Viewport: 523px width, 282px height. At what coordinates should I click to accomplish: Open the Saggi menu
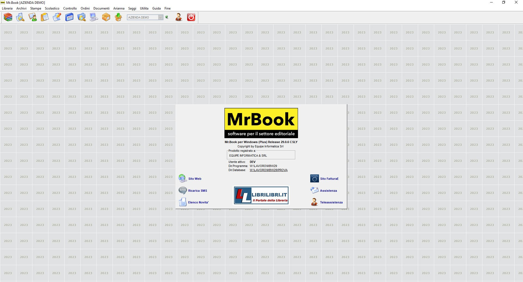click(132, 8)
